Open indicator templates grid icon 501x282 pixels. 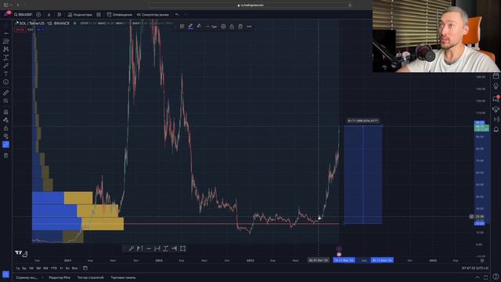click(99, 15)
